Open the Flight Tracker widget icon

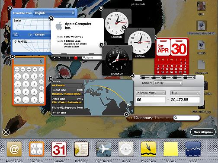(x=104, y=150)
